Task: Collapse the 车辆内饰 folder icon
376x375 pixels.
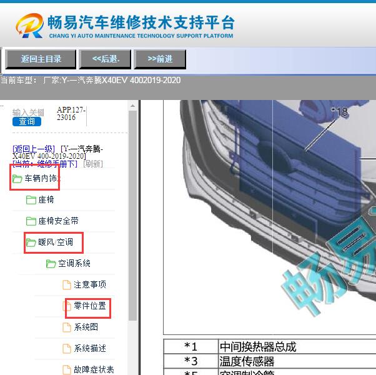Action: point(17,179)
